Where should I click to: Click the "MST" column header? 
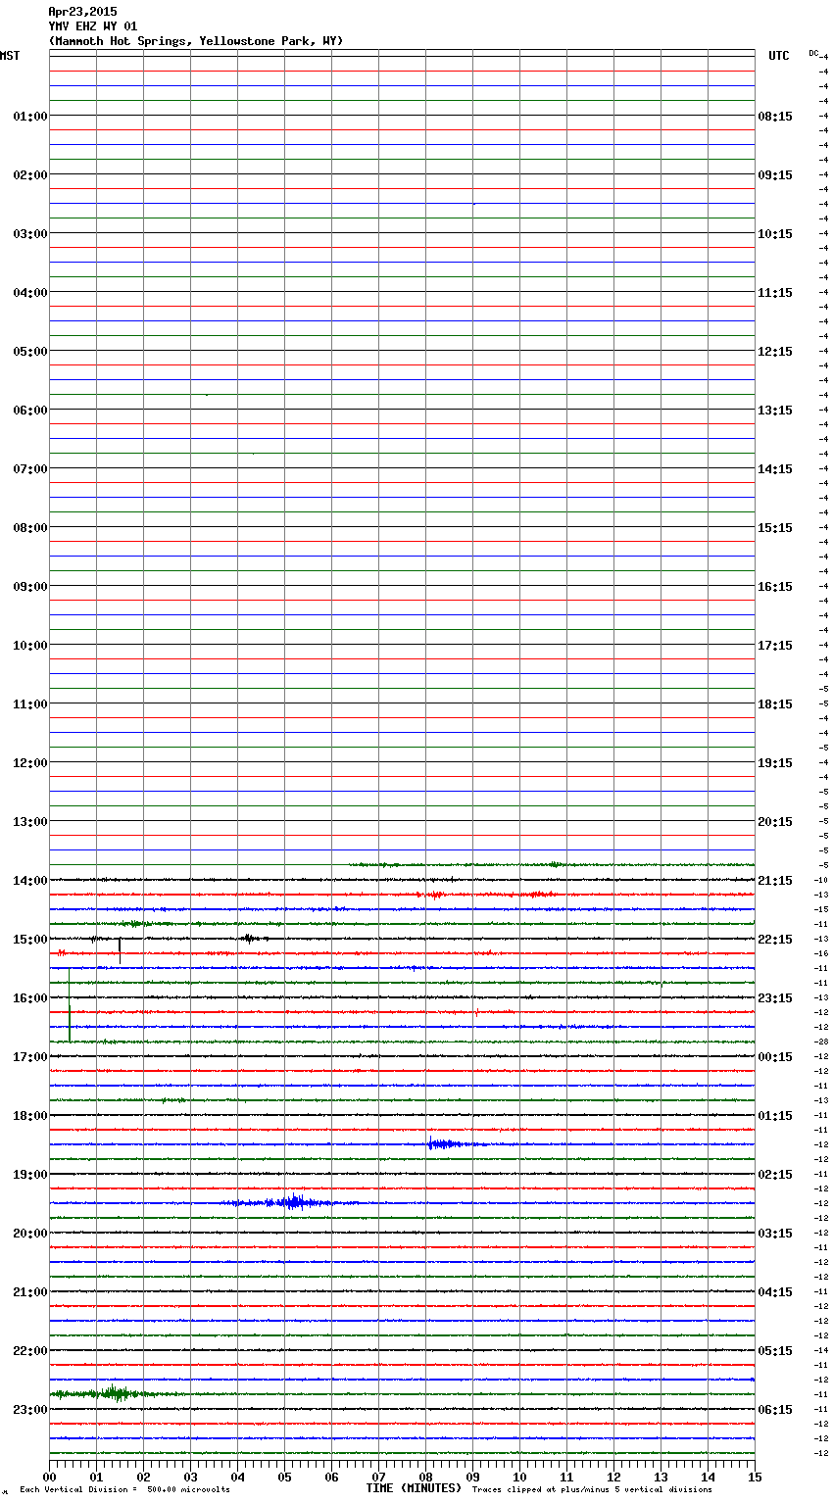coord(10,56)
